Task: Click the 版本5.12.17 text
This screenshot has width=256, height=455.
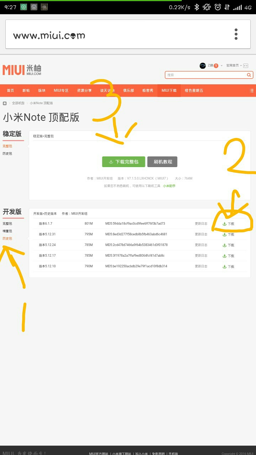Action: point(47,256)
